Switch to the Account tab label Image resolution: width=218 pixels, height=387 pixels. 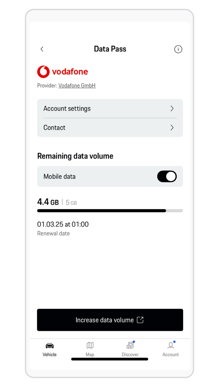click(x=171, y=355)
